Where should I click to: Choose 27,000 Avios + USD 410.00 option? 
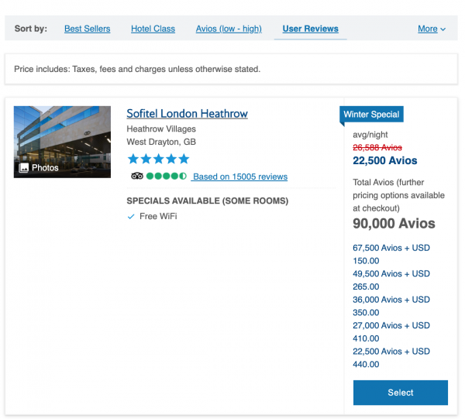click(391, 331)
